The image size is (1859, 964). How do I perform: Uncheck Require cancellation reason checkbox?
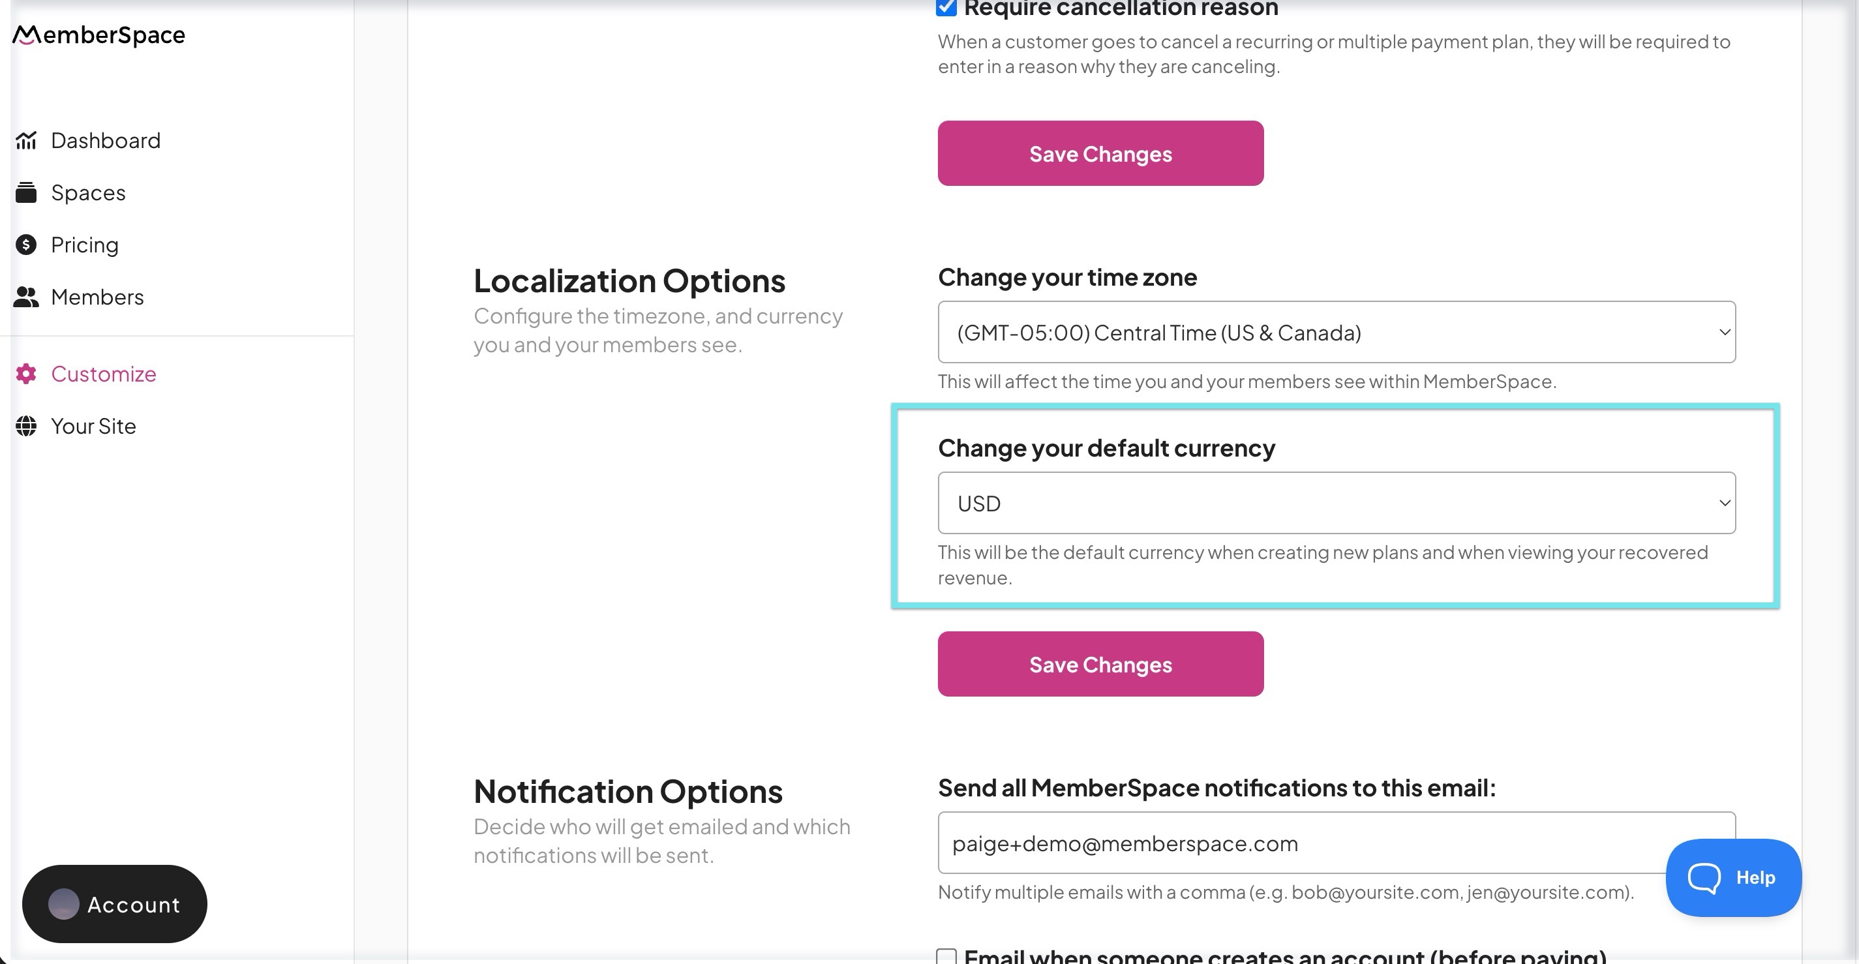(946, 8)
